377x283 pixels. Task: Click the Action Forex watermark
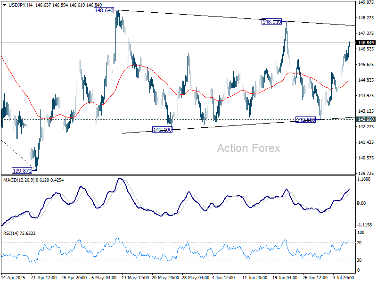point(248,148)
